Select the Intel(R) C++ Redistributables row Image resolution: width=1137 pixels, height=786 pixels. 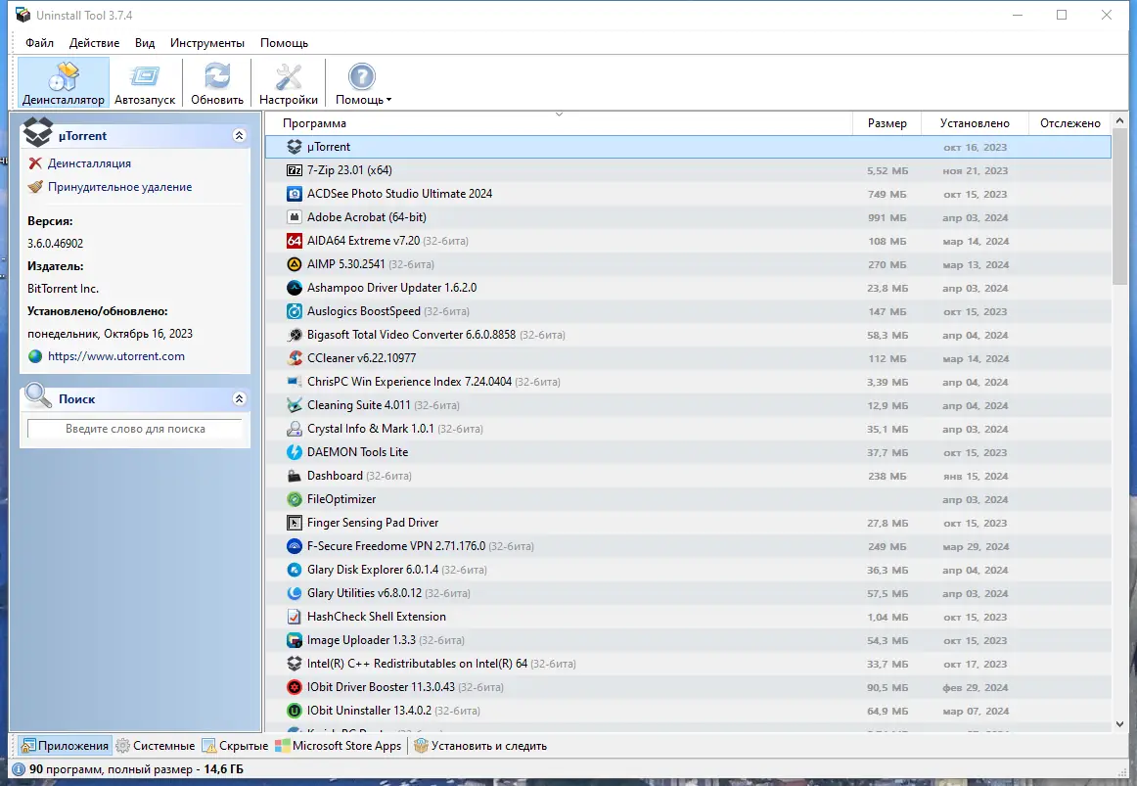click(688, 664)
